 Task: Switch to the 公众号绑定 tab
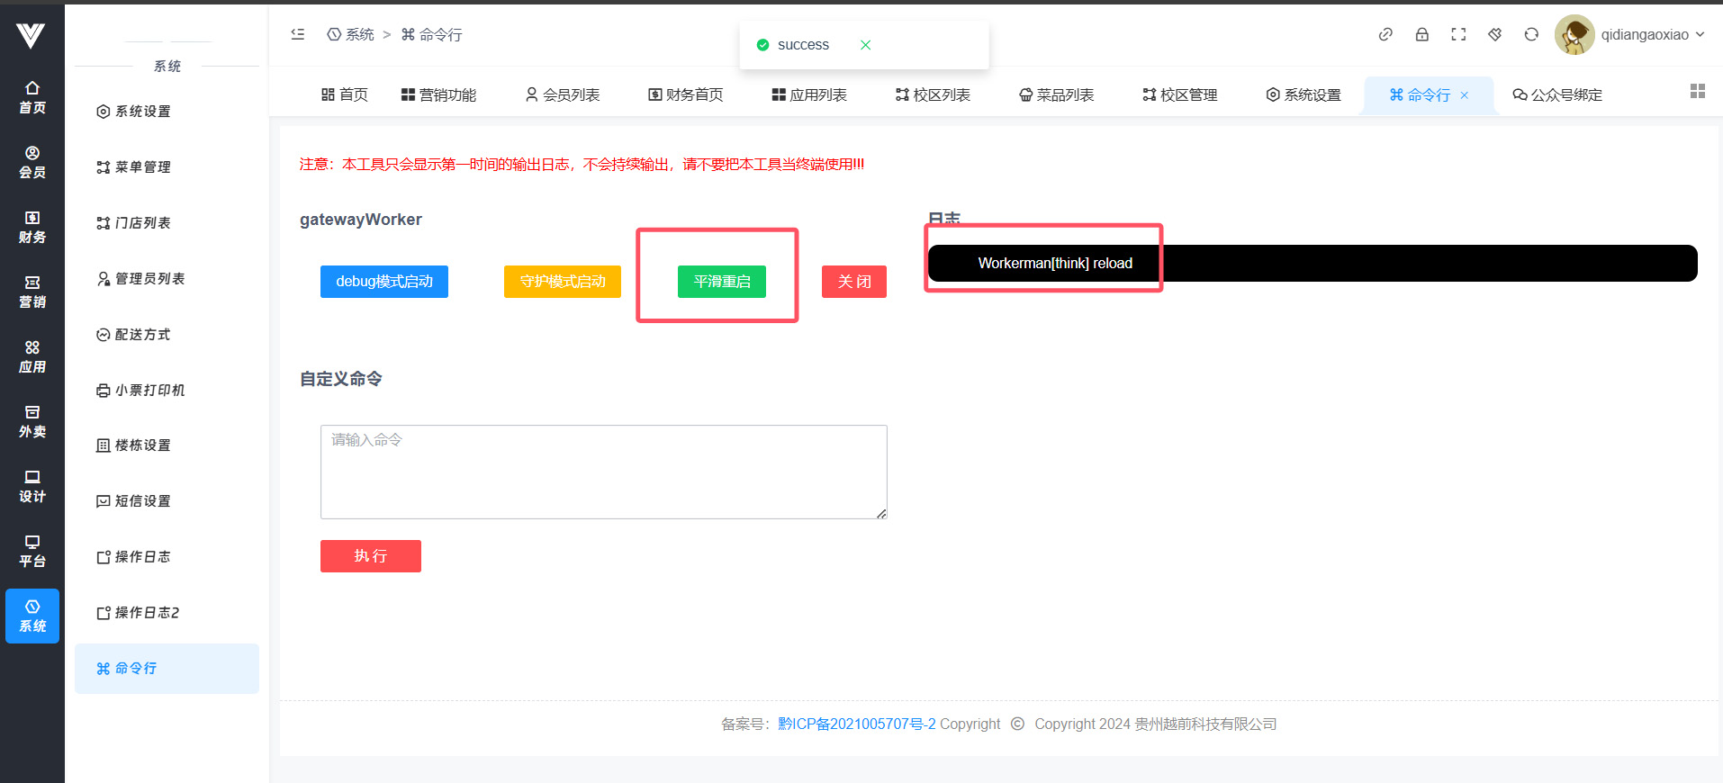click(1557, 95)
